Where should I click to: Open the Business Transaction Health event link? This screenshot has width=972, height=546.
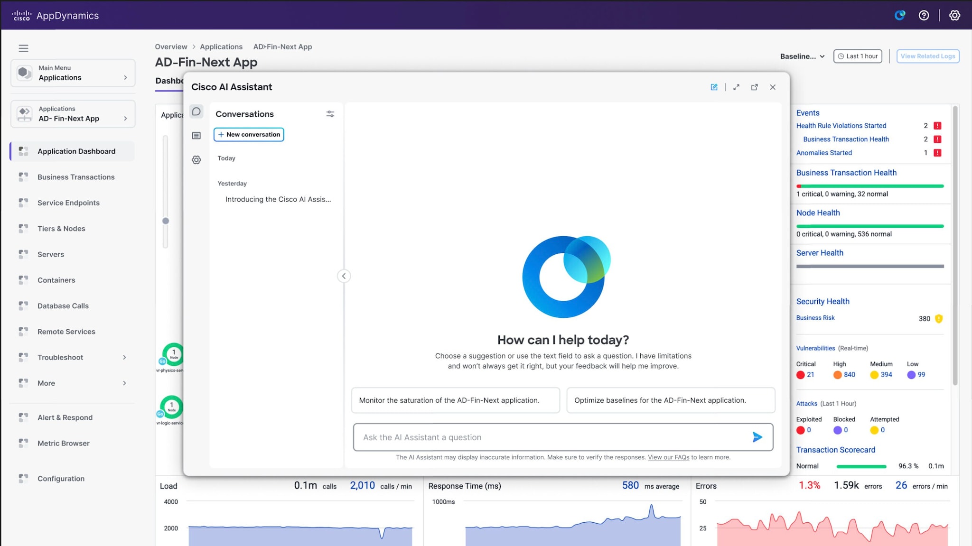846,139
